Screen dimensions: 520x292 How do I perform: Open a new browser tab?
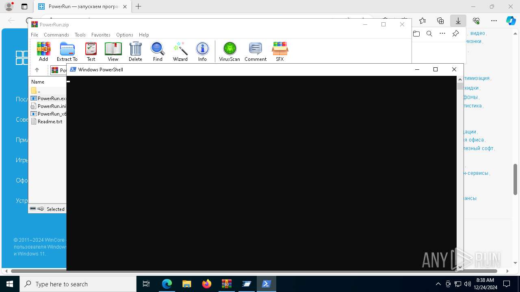point(139,6)
